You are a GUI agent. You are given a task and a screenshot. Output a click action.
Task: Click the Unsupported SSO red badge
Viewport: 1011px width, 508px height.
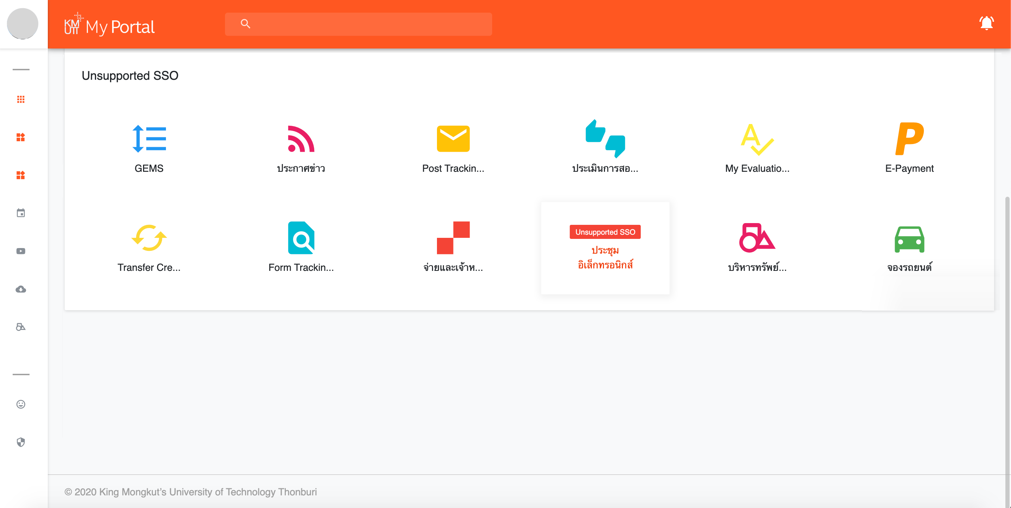605,232
